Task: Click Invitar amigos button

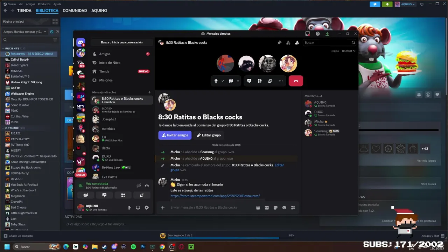Action: 175,135
